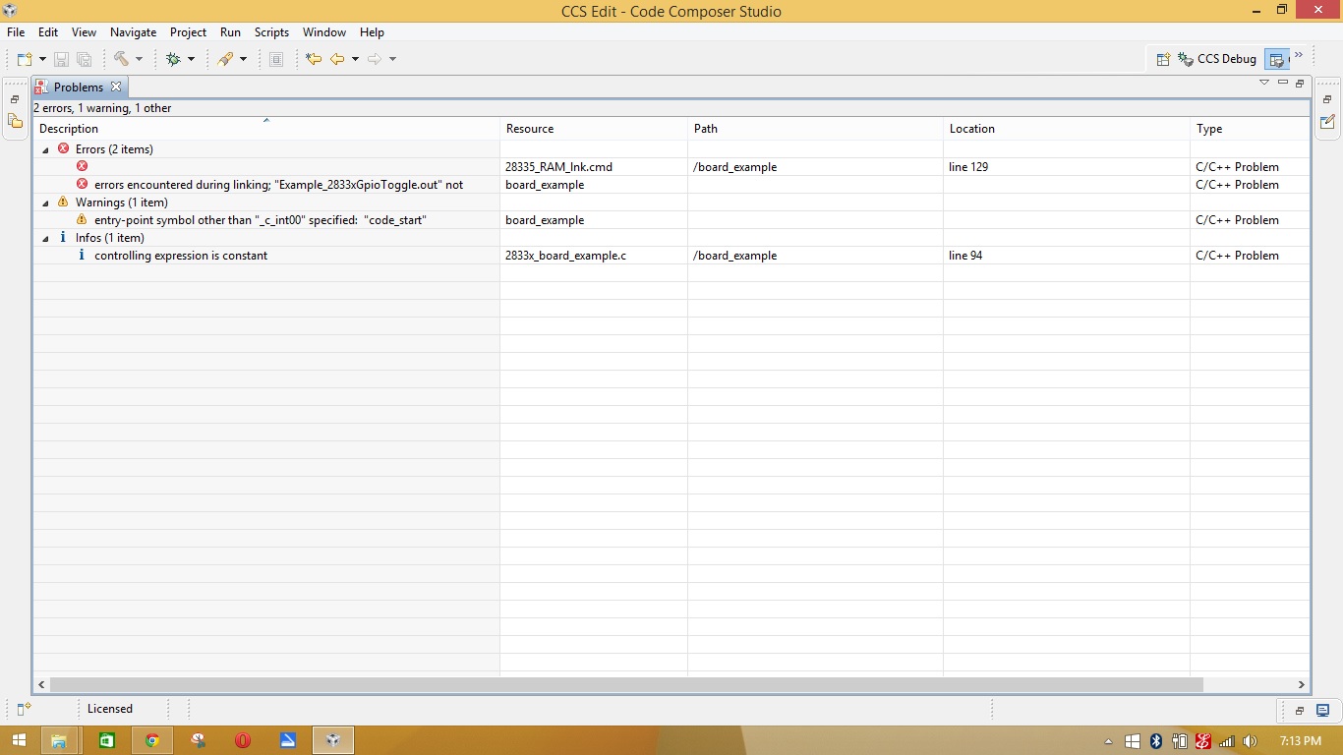Open the Search flashlight dropdown arrow
The height and width of the screenshot is (755, 1343).
click(x=243, y=59)
